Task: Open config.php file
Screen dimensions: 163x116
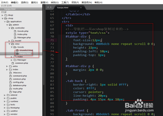Action: (x=18, y=82)
